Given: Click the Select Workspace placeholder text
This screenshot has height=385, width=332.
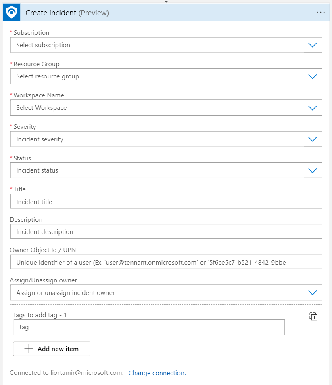Looking at the screenshot, I should (42, 108).
